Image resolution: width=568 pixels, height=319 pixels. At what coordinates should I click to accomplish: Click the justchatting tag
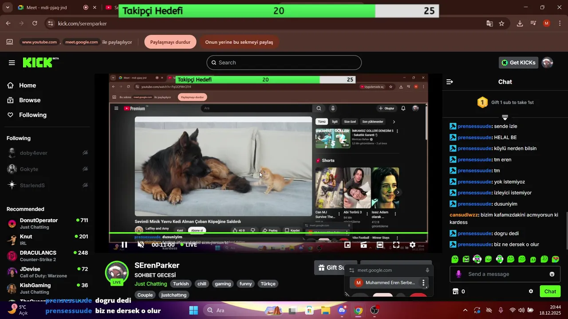pos(174,295)
